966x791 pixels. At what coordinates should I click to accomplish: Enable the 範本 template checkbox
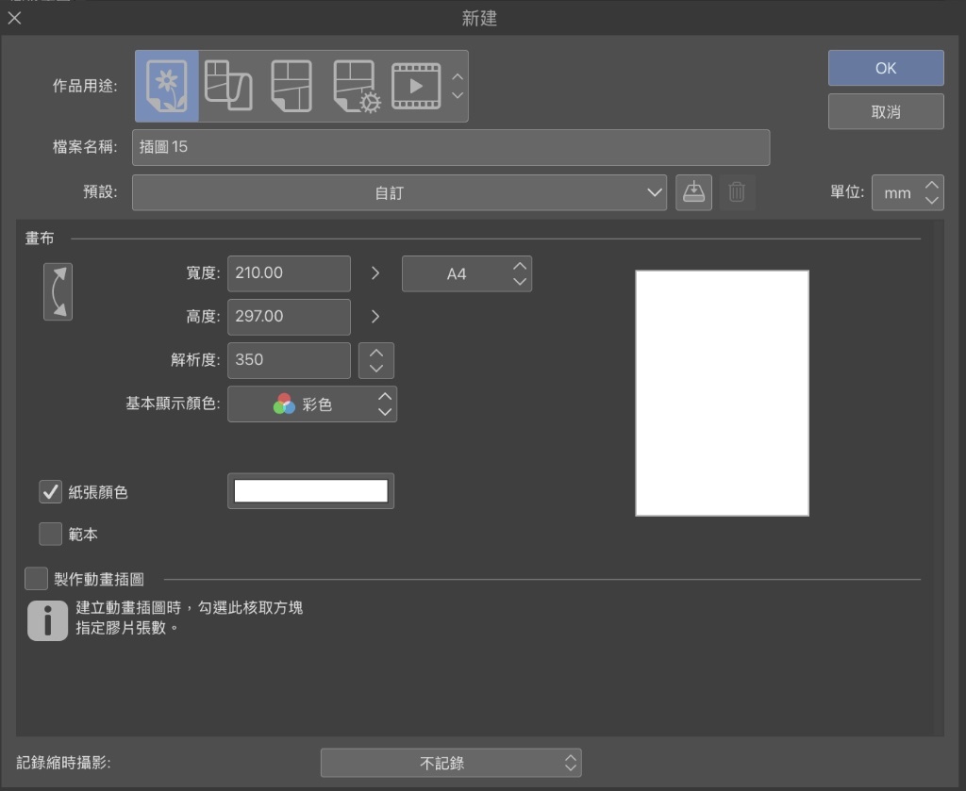pyautogui.click(x=51, y=535)
